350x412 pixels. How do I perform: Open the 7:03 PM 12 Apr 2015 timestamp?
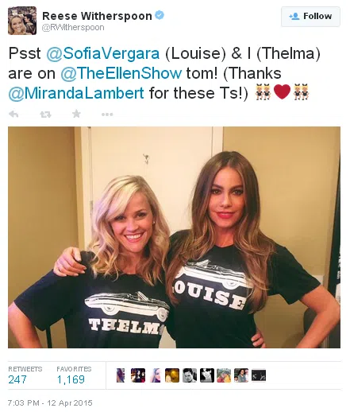pyautogui.click(x=50, y=403)
